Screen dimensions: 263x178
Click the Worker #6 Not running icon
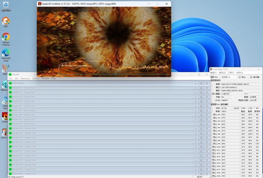[x=10, y=110]
